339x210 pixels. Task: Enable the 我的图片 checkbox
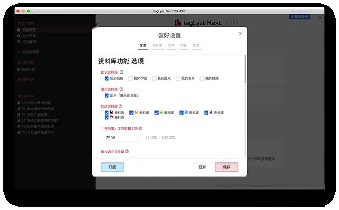[x=154, y=78]
